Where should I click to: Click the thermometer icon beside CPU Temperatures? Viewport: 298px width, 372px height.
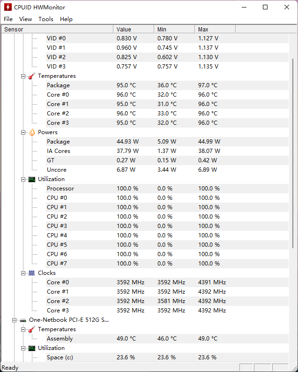coord(32,76)
